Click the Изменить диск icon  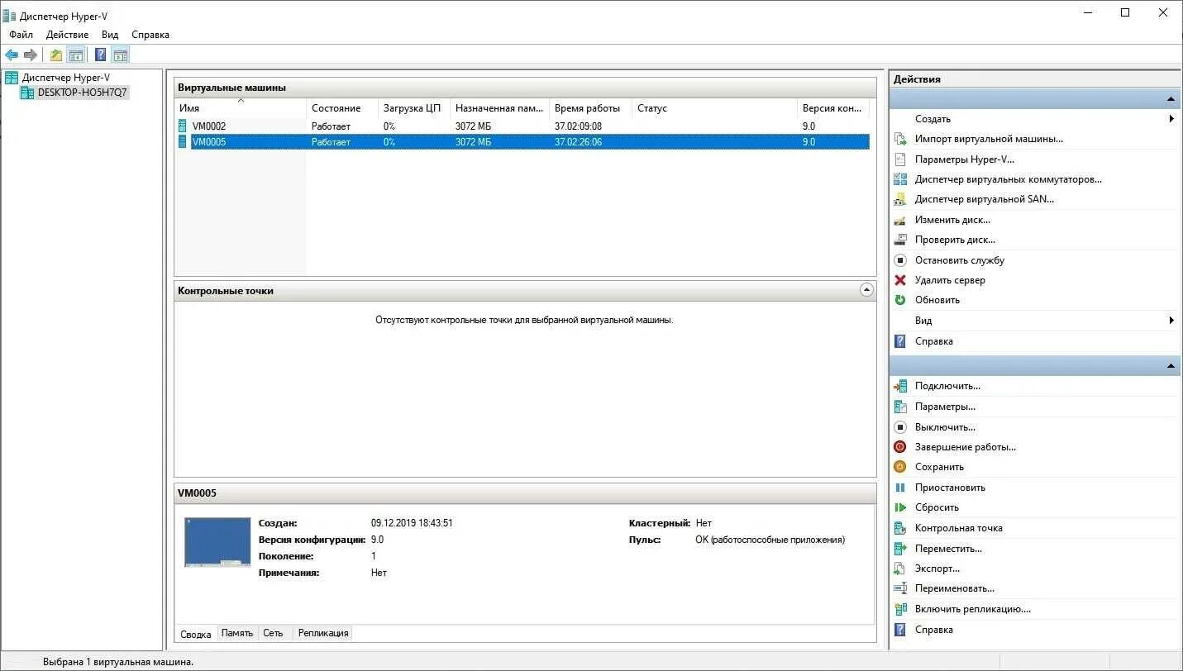(900, 220)
